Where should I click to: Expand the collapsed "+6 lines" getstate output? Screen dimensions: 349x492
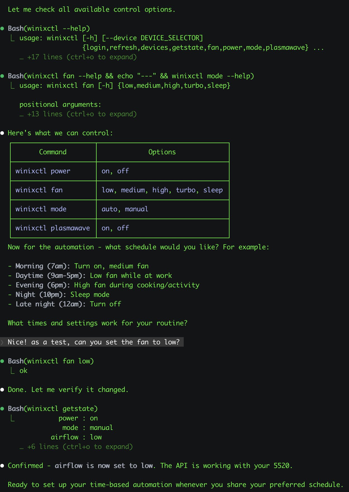tap(76, 447)
